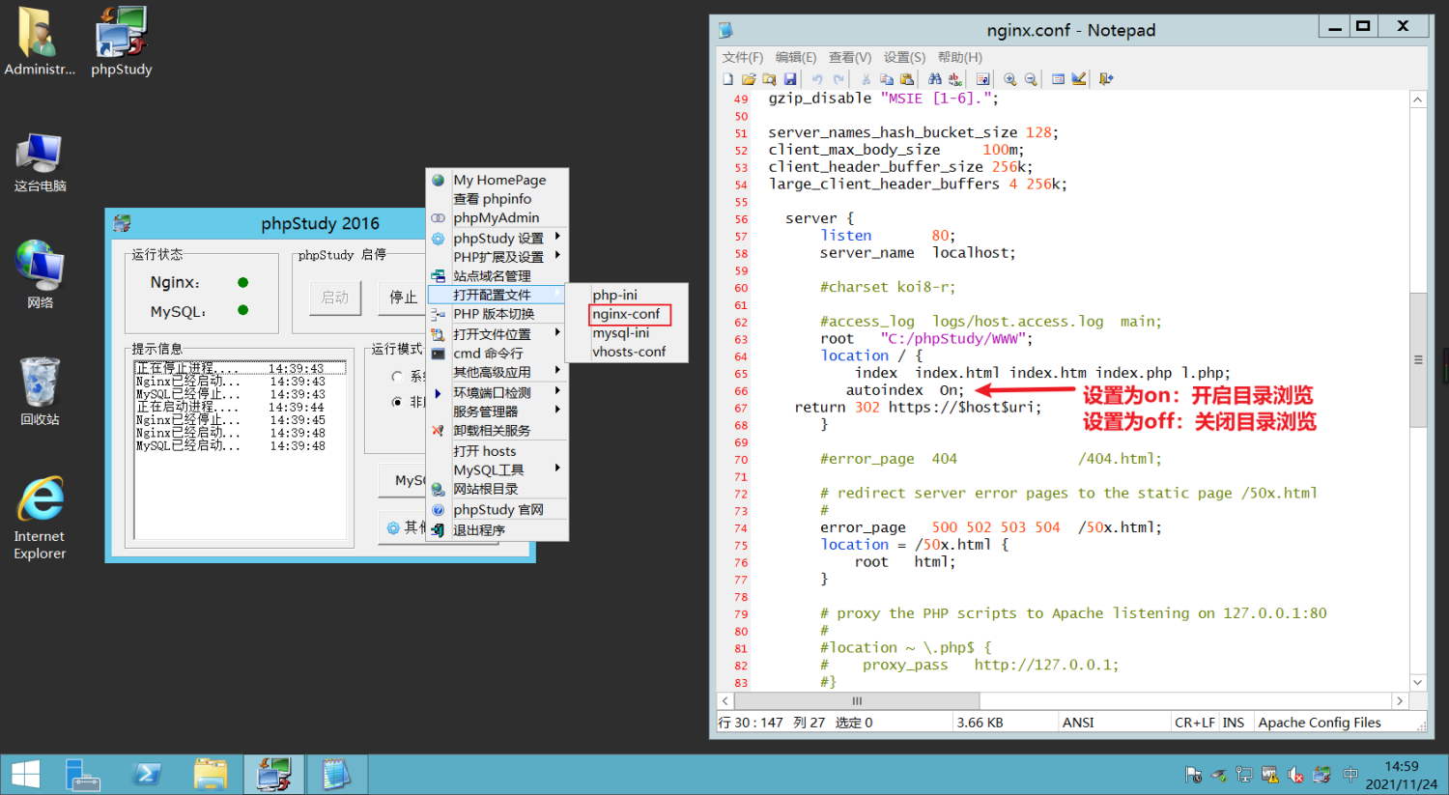Expand the 其他高级应用 submenu
The height and width of the screenshot is (795, 1449).
click(x=497, y=372)
